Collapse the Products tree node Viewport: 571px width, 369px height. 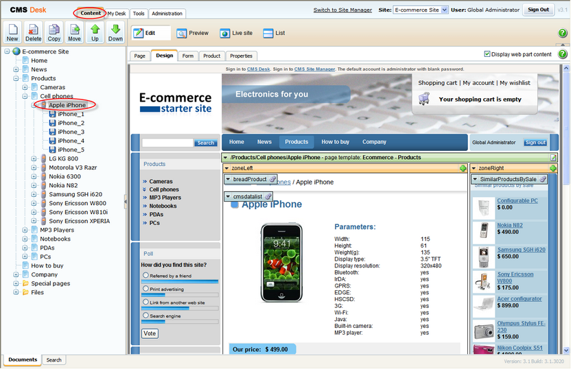16,78
